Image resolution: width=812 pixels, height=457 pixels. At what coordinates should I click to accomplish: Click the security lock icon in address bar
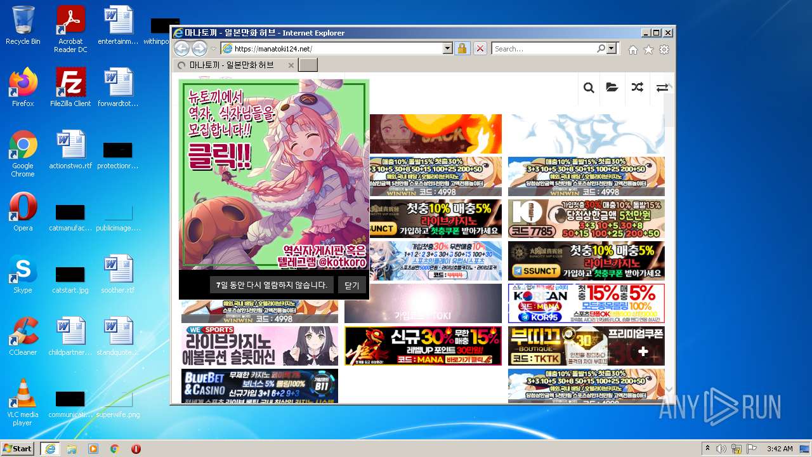point(462,48)
